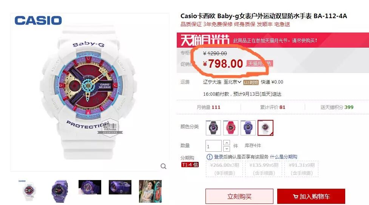Image resolution: width=369 pixels, height=205 pixels.
Task: Click the T1-4信 installment badge
Action: [190, 165]
